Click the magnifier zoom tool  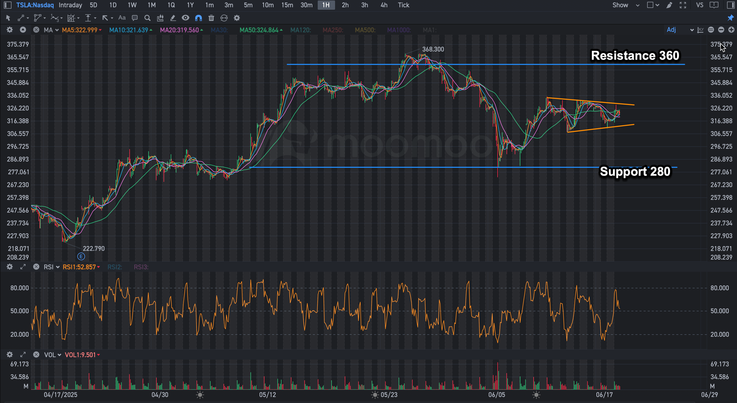click(x=147, y=18)
